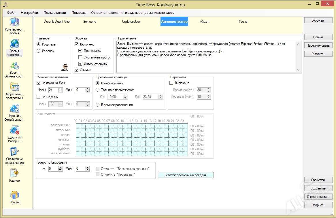Increase weekend bonus hours spinner
The image size is (336, 218).
[61, 167]
